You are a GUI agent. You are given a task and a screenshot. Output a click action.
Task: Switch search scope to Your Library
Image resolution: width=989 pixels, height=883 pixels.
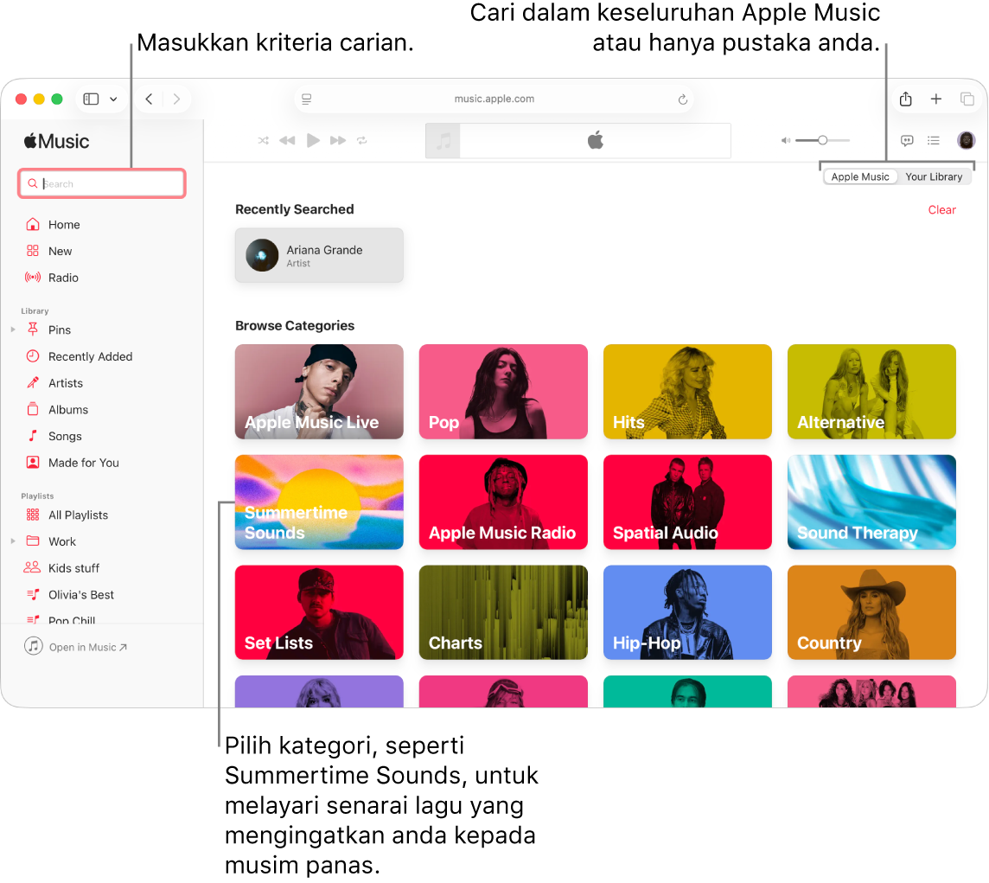tap(934, 176)
